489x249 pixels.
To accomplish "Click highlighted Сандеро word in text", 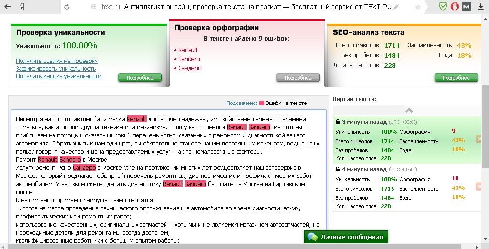I will click(84, 167).
